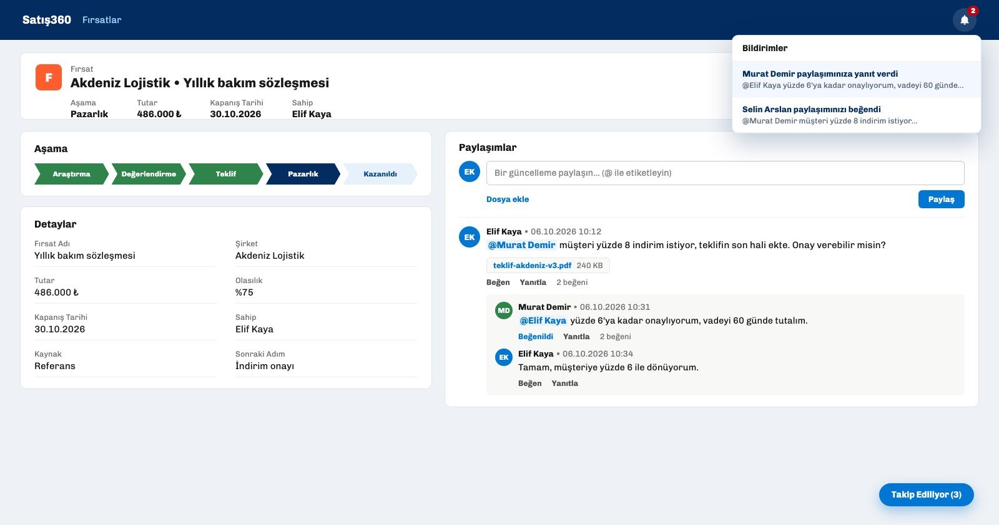This screenshot has height=525, width=999.
Task: Like Elif Kaya's 10:34 reply
Action: point(530,383)
